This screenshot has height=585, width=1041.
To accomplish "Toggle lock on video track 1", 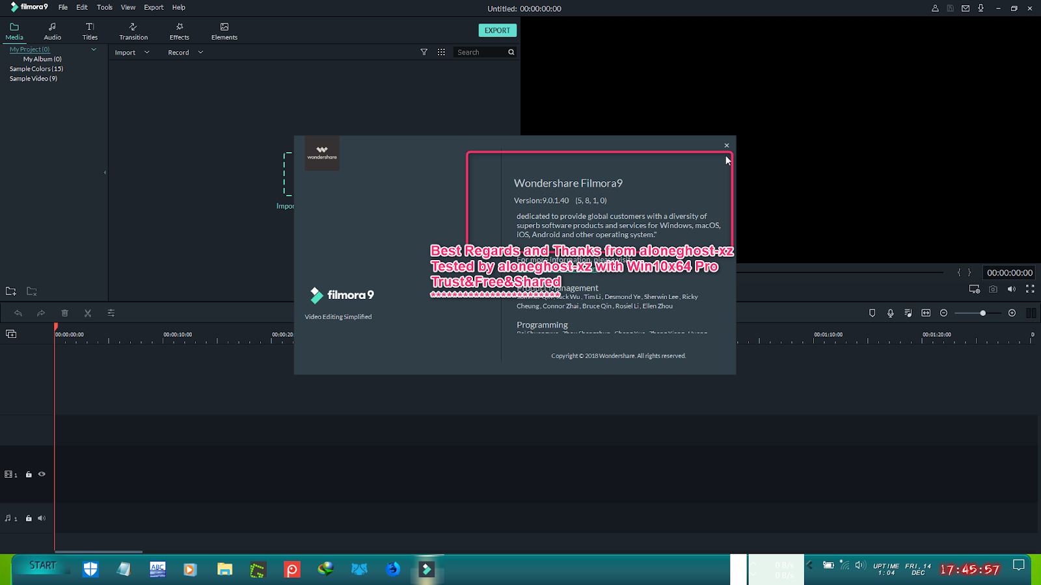I will tap(29, 474).
